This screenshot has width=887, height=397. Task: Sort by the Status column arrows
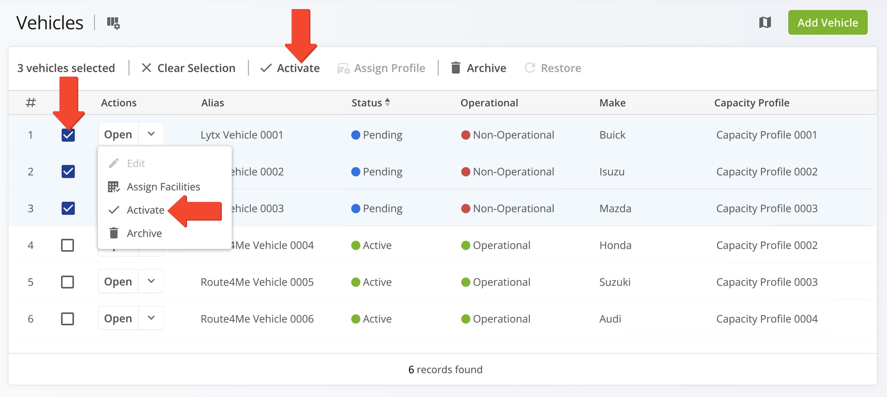[388, 103]
